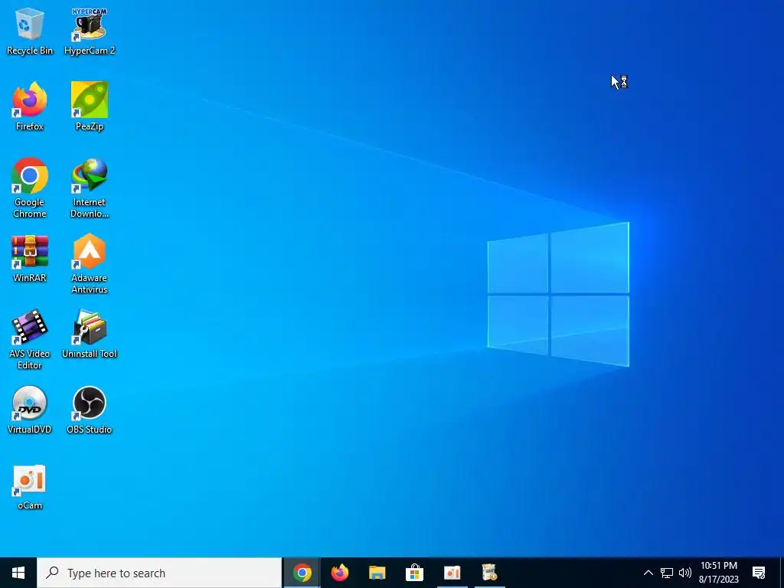Open the clock and calendar flyout
The width and height of the screenshot is (784, 588).
pos(718,573)
